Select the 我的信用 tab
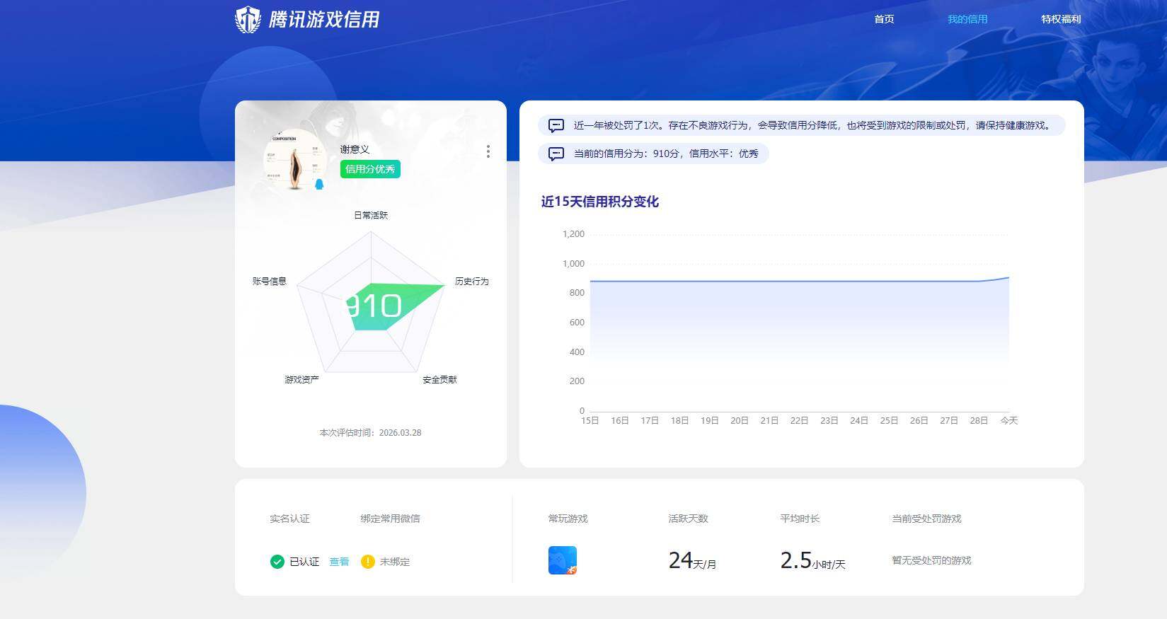Screen dimensions: 1167x619 (967, 19)
